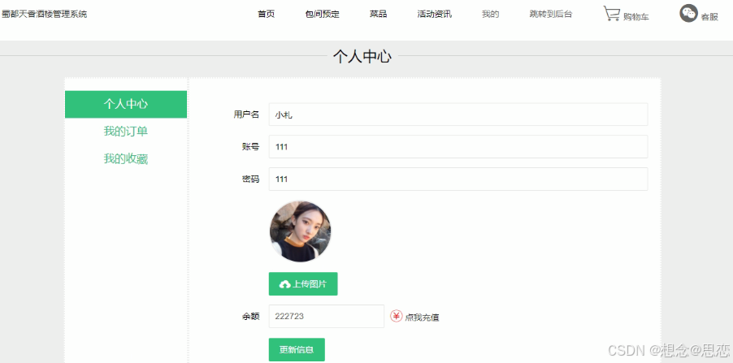
Task: Click the 购物车 text label
Action: coord(635,17)
